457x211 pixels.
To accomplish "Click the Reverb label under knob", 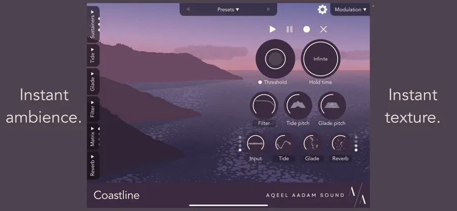I will [340, 159].
